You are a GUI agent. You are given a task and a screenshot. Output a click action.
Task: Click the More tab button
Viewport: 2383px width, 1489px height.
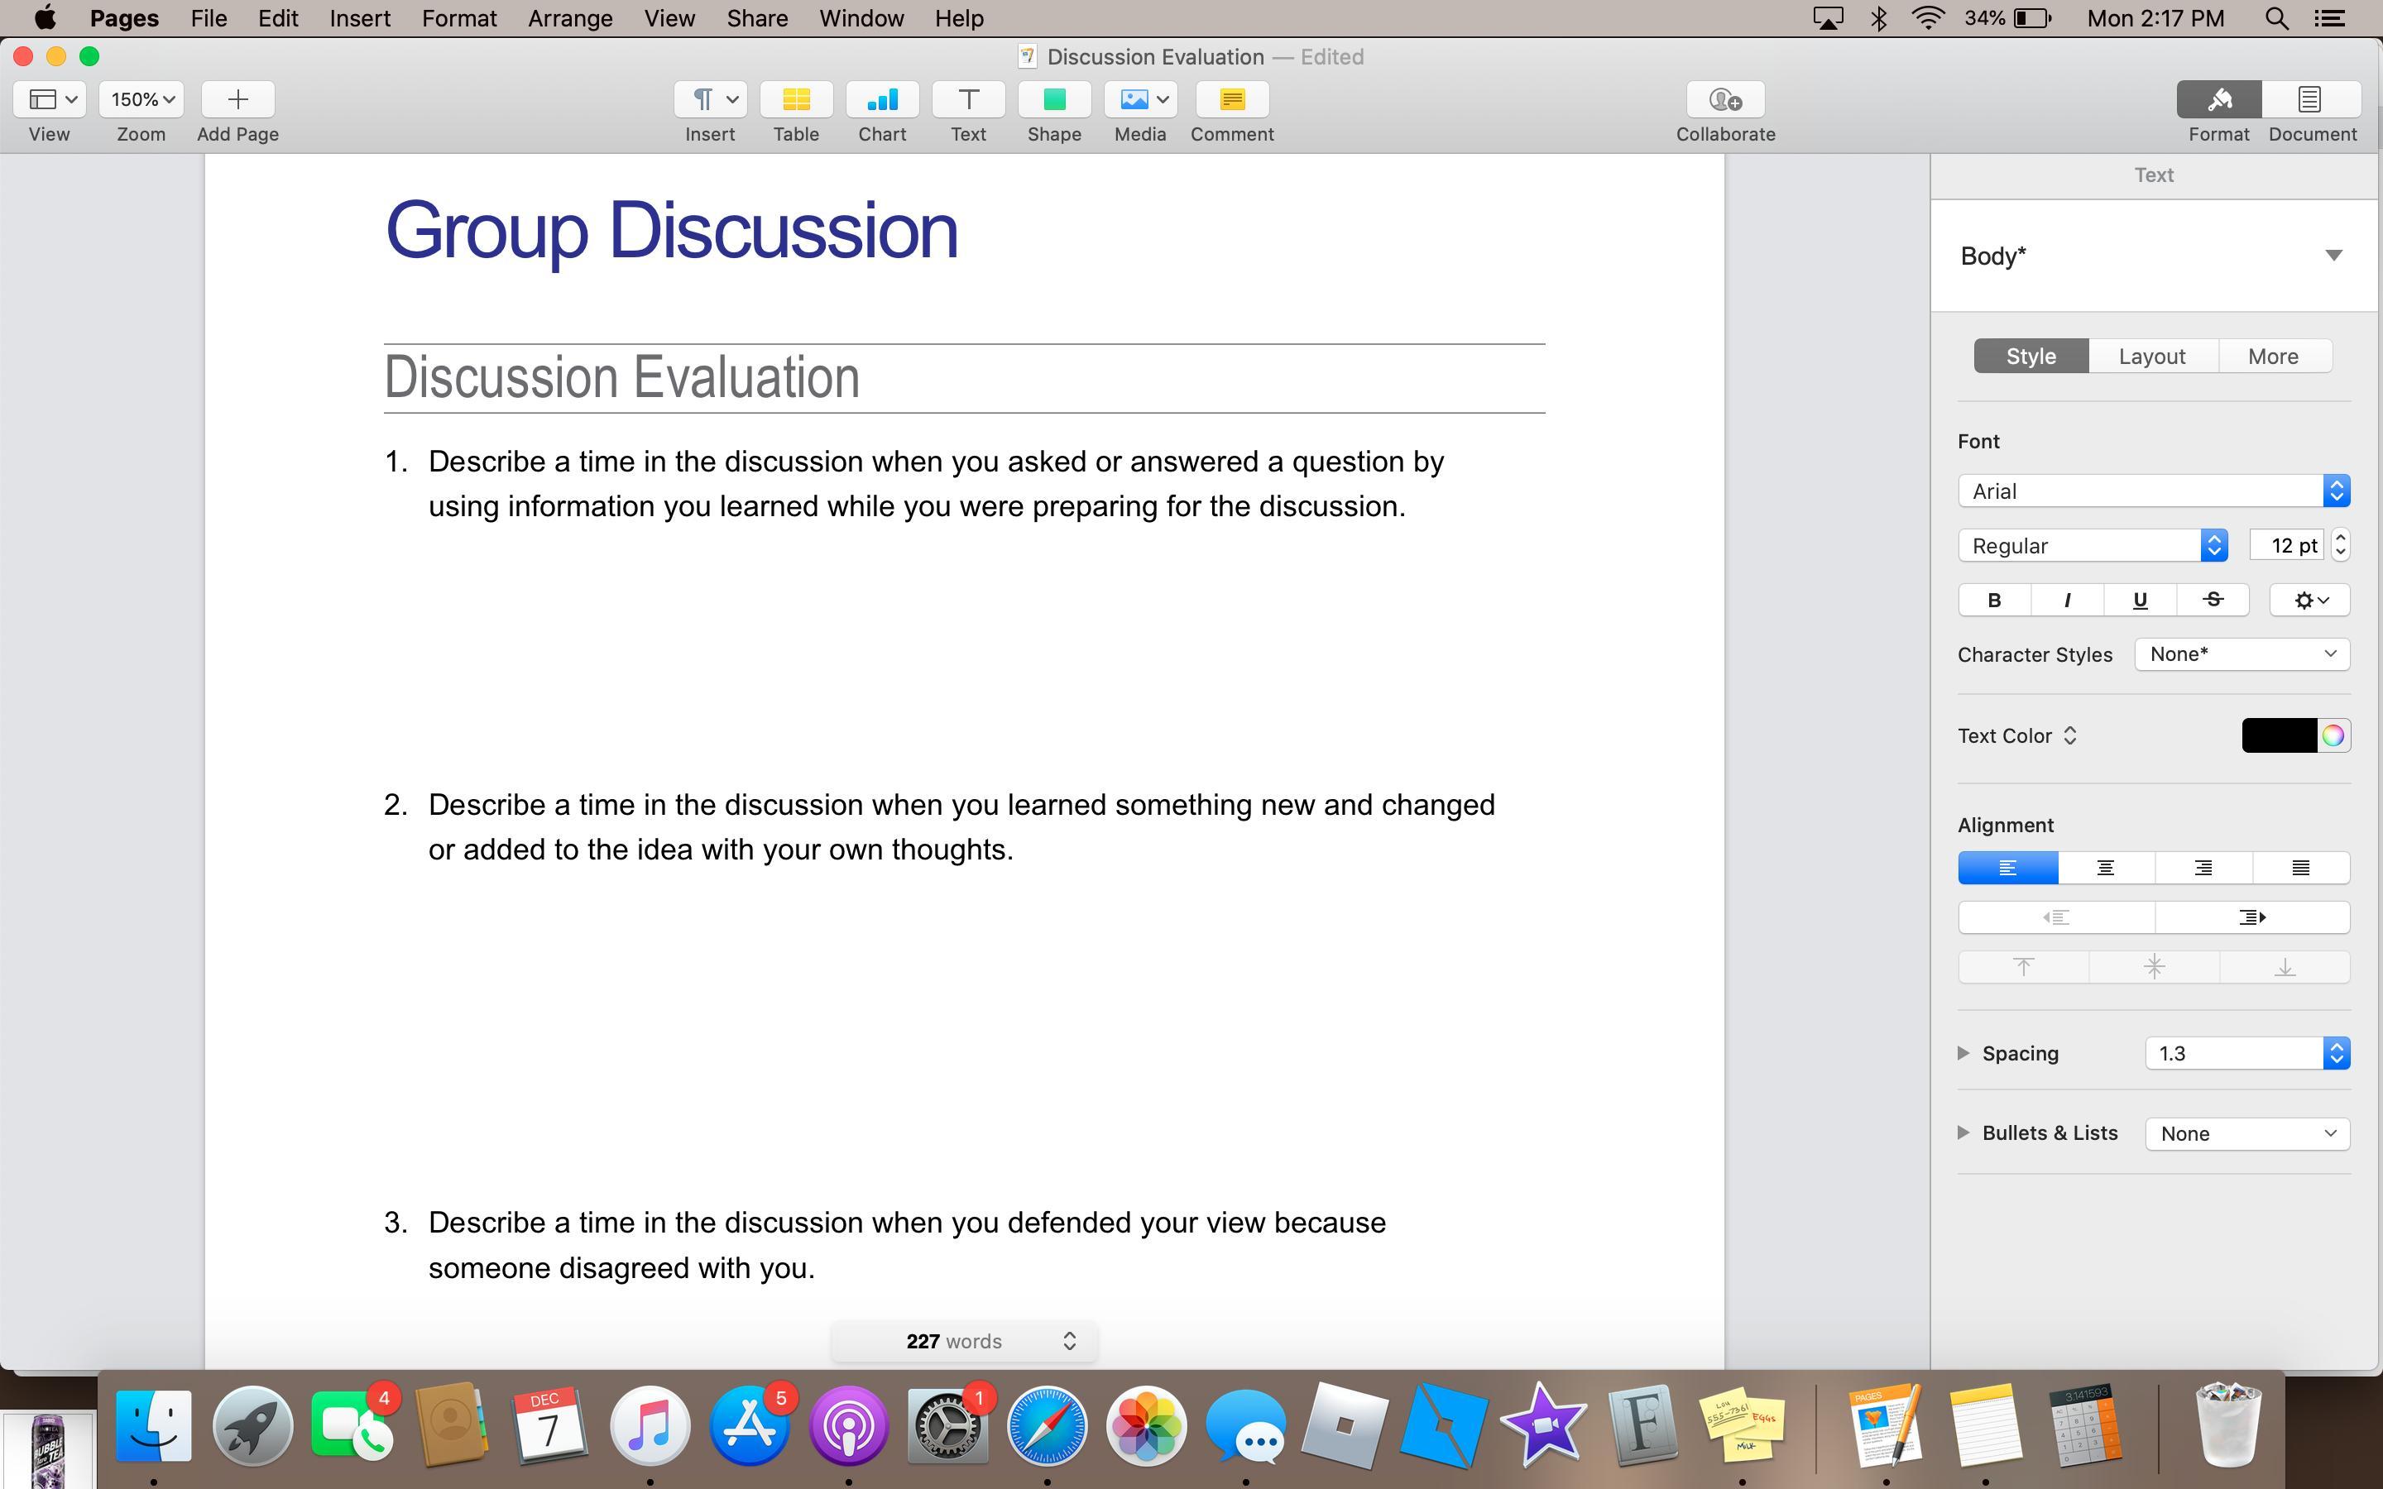point(2273,357)
